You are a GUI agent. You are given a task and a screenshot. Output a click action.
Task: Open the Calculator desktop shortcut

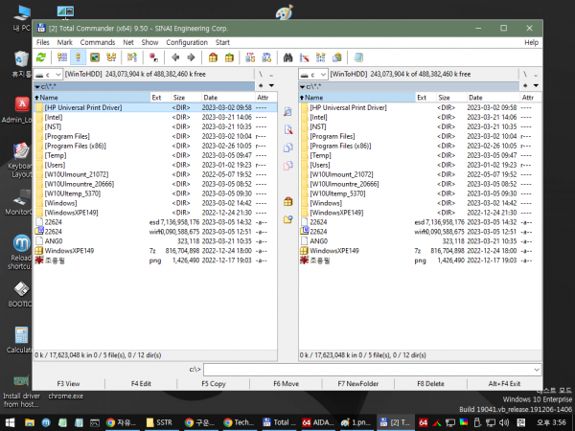21,340
